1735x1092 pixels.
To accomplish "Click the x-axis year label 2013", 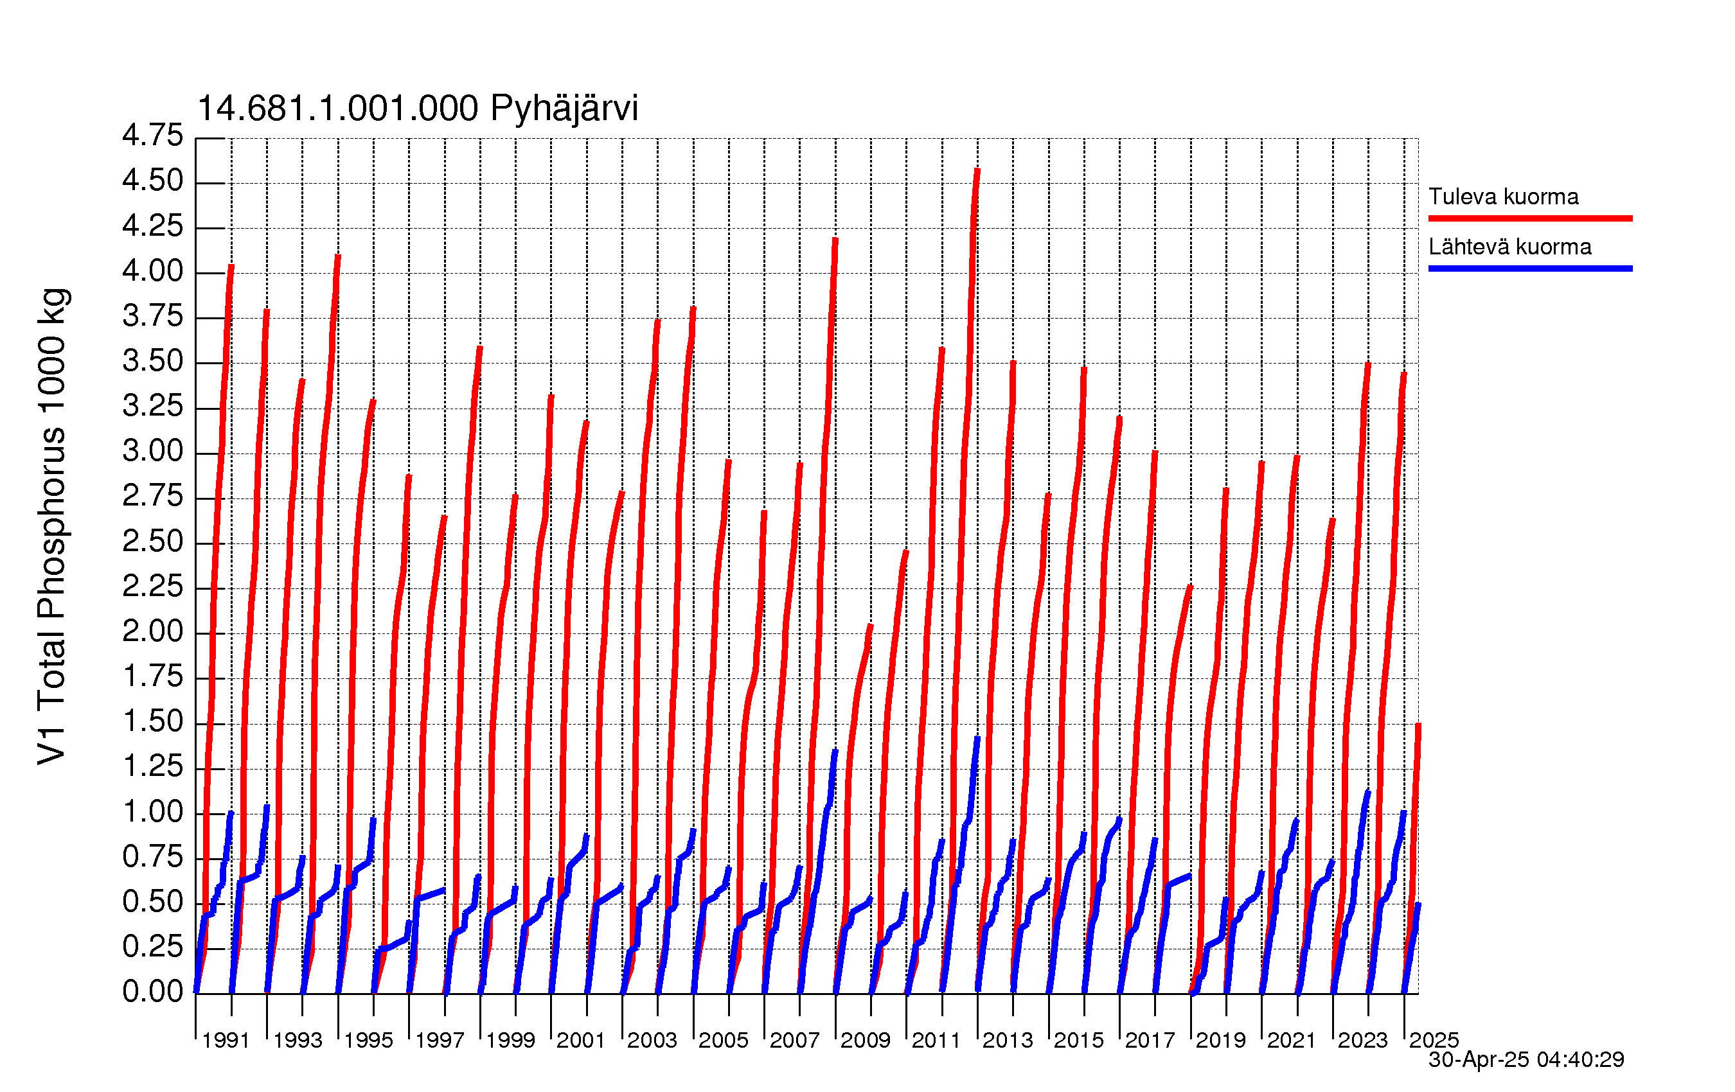I will pyautogui.click(x=1008, y=1040).
